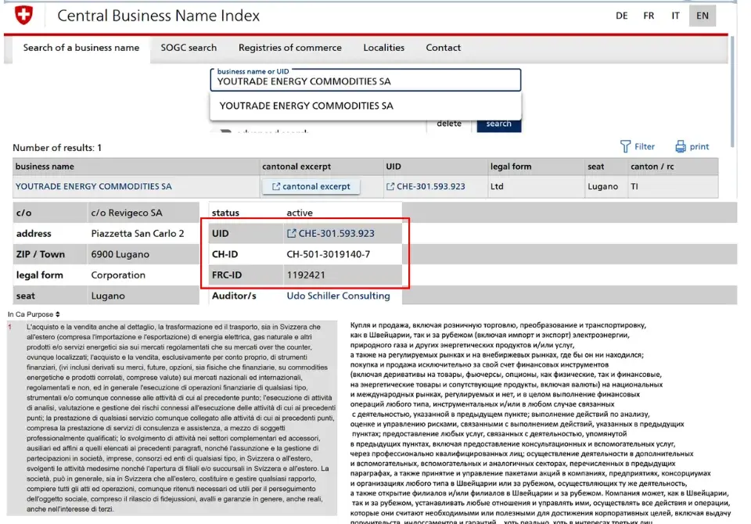
Task: Click the delete button
Action: (x=449, y=124)
